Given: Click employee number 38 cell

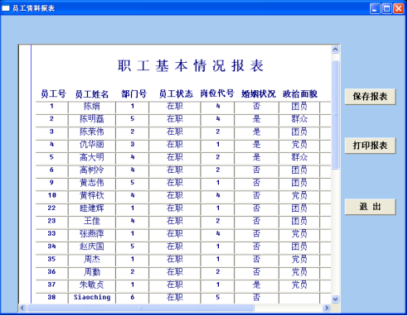Looking at the screenshot, I should coord(51,297).
